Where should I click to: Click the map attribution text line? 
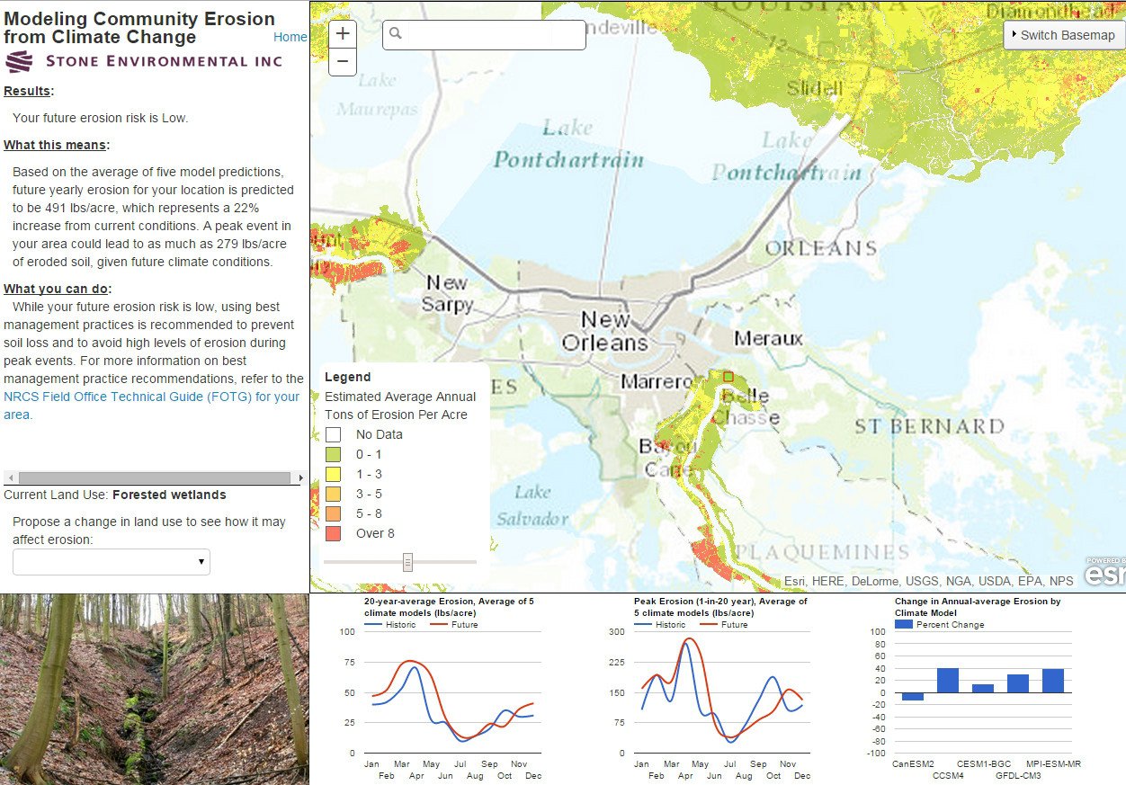928,581
